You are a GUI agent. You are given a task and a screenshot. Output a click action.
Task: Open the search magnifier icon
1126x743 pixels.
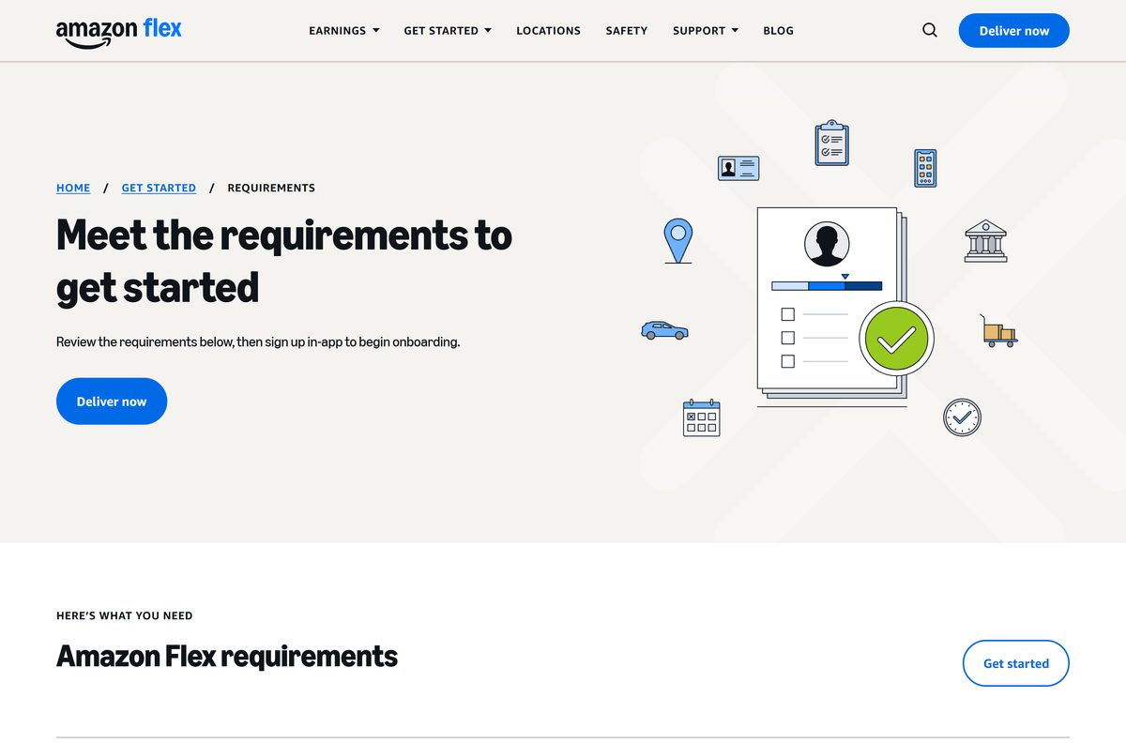click(930, 30)
